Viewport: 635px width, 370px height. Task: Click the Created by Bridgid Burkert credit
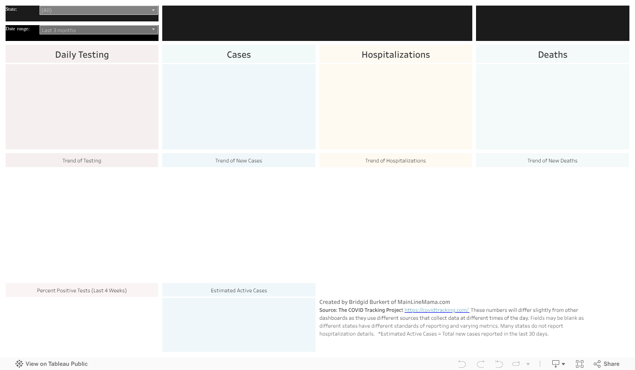pyautogui.click(x=384, y=302)
